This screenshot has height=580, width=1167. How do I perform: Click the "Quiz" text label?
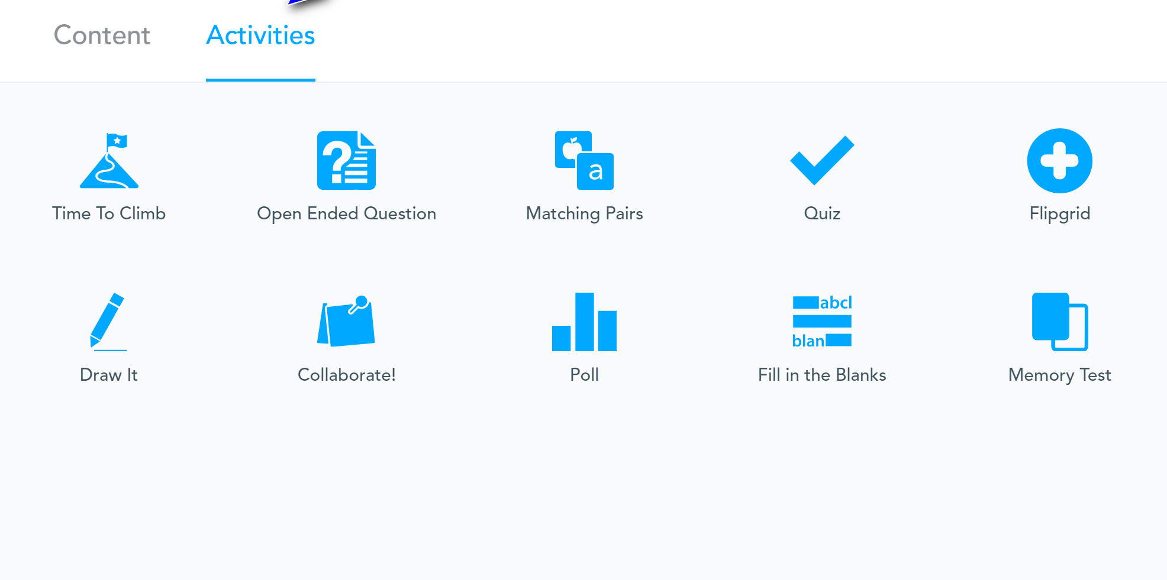coord(822,213)
